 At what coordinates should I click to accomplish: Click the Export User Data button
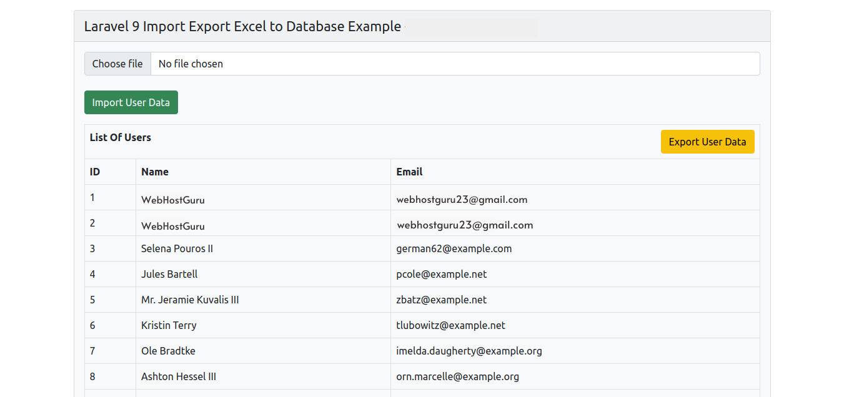707,142
